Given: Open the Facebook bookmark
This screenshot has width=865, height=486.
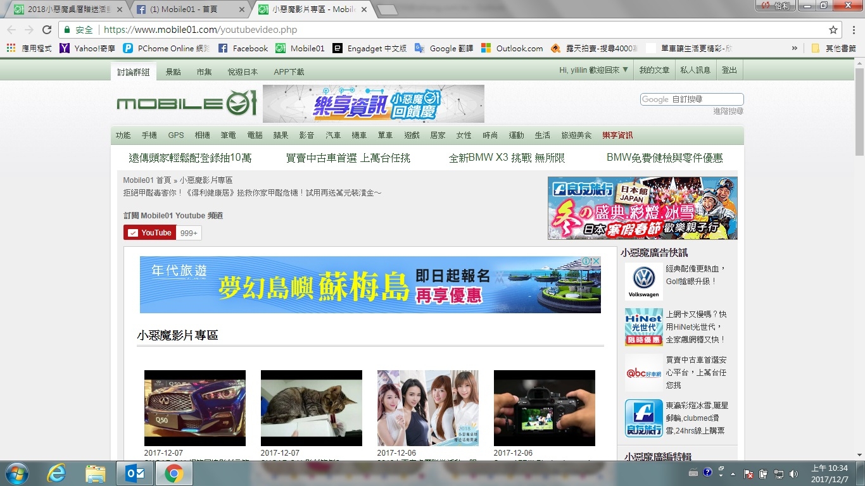Looking at the screenshot, I should (x=243, y=48).
